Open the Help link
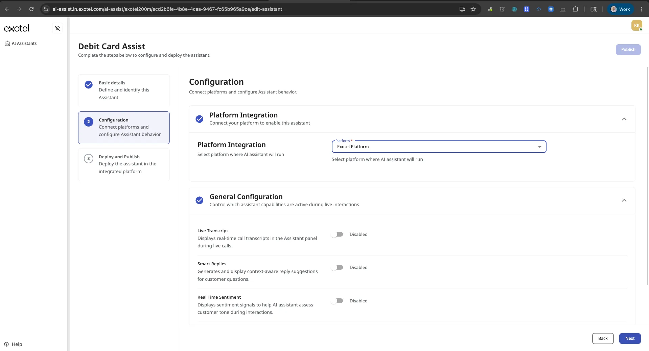 [x=14, y=344]
